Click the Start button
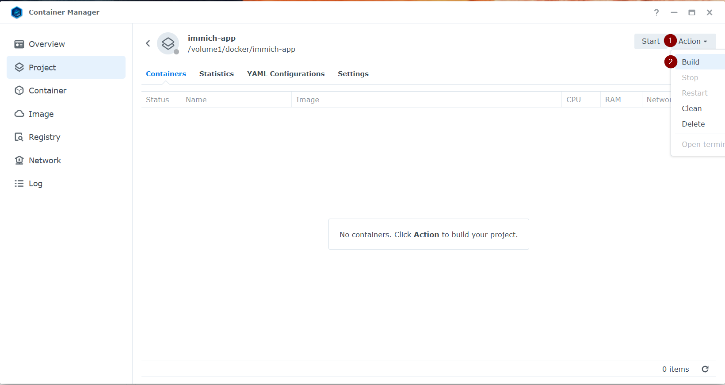Viewport: 725px width, 385px height. (651, 41)
